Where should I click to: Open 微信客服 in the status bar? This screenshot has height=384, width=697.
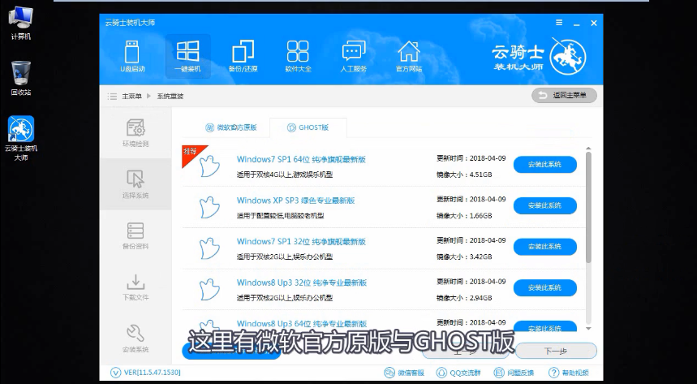tap(404, 373)
